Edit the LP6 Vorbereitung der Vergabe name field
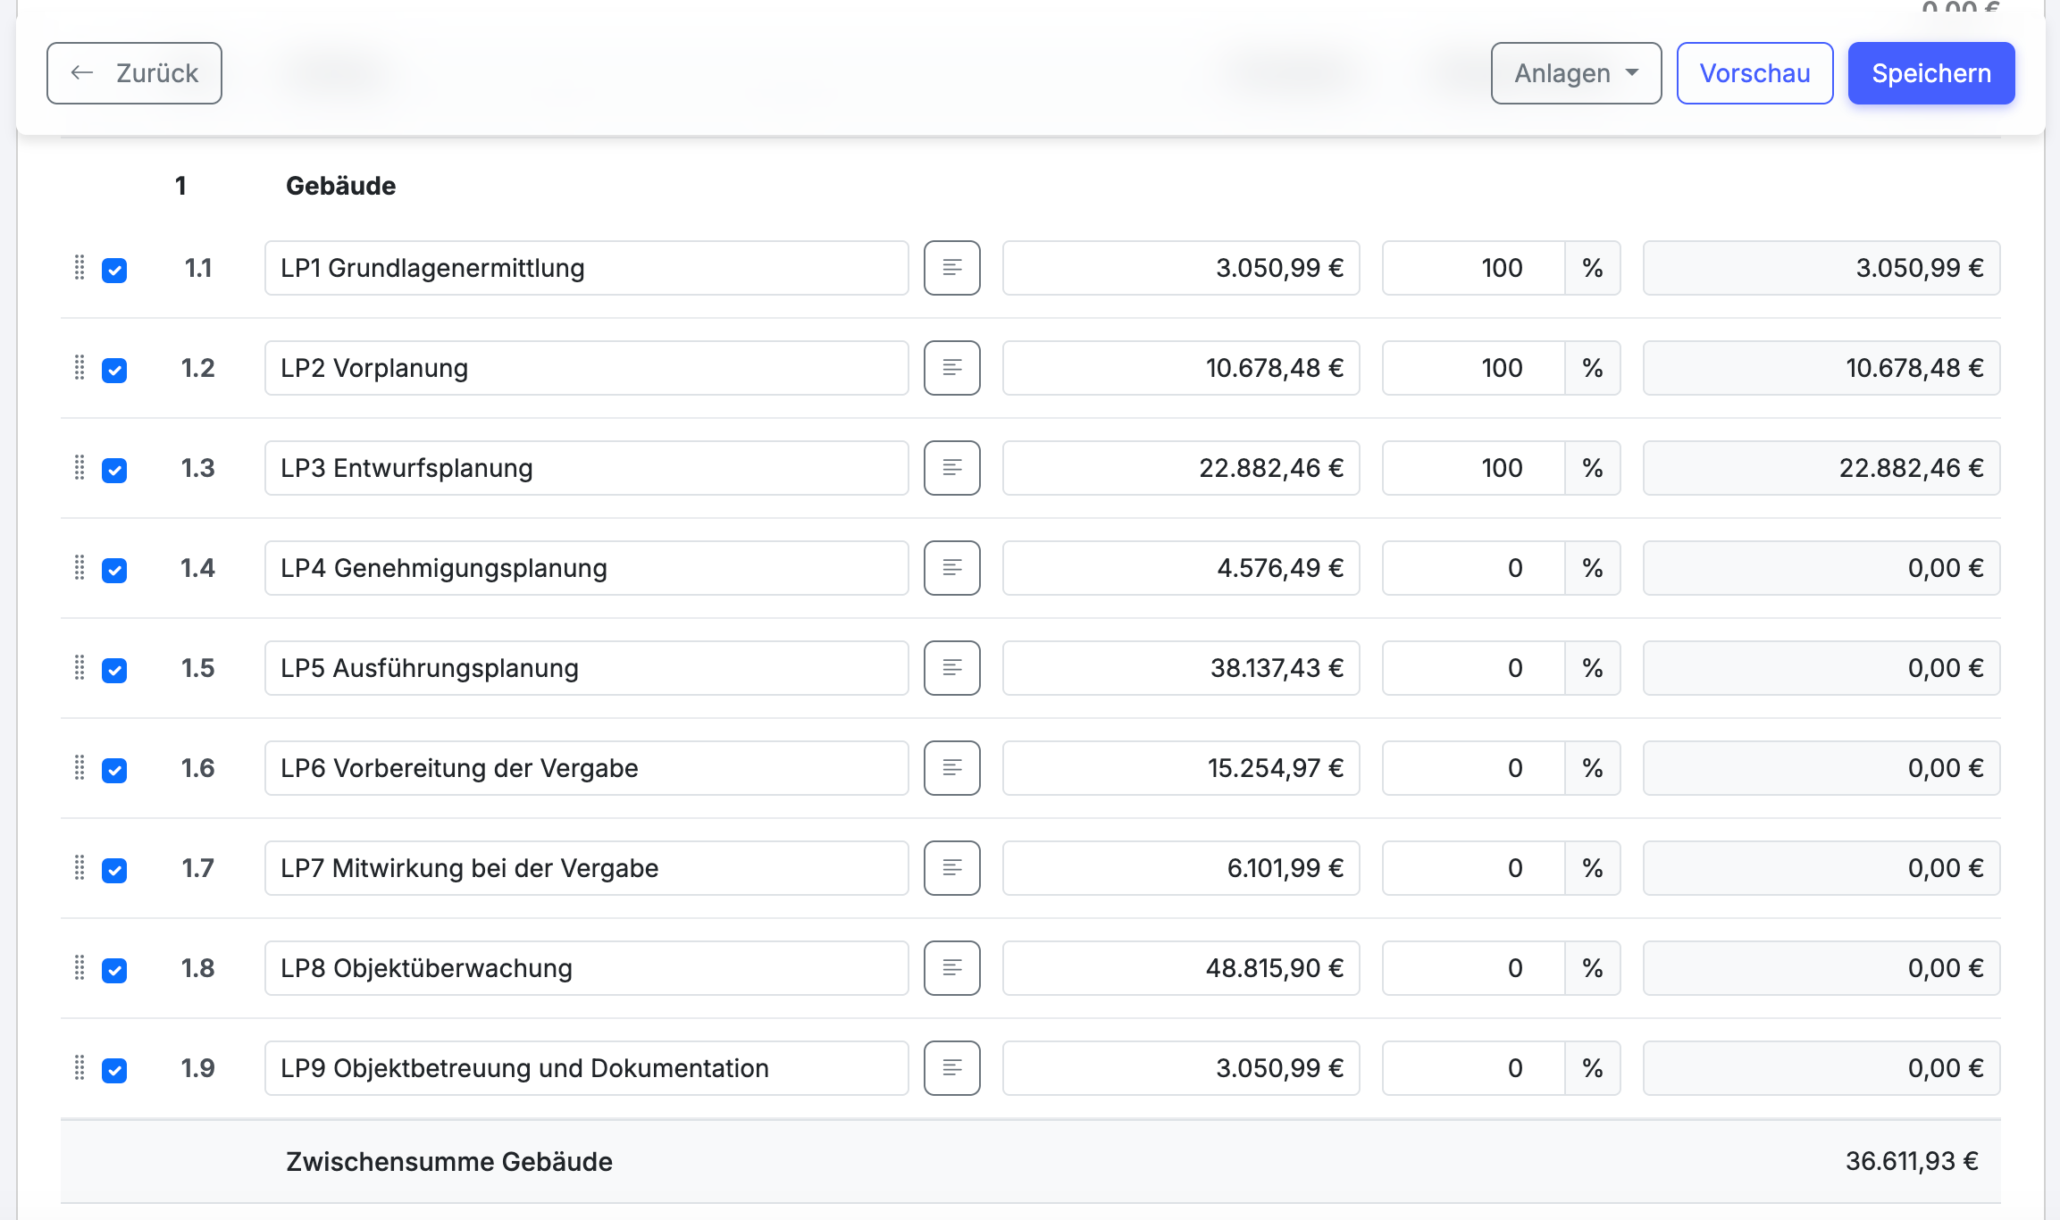2060x1220 pixels. coord(586,768)
